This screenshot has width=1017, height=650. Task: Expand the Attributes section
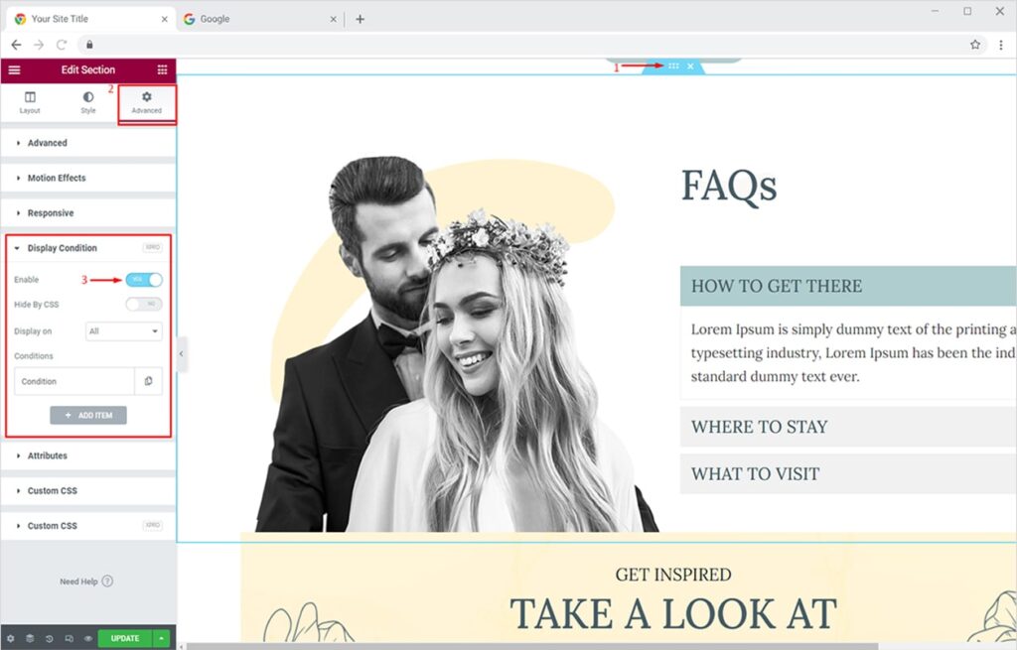[x=48, y=456]
